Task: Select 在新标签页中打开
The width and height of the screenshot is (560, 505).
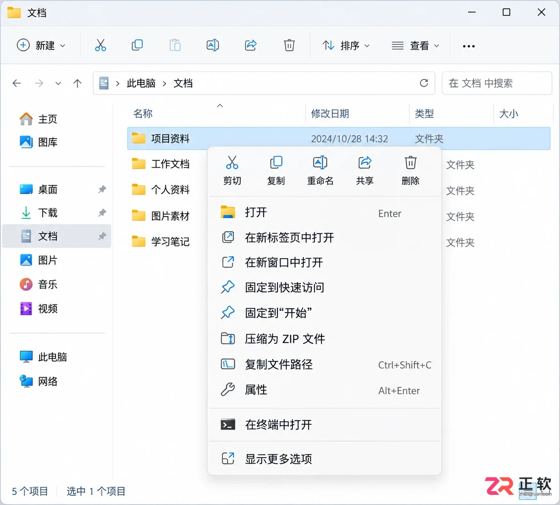Action: (325, 237)
